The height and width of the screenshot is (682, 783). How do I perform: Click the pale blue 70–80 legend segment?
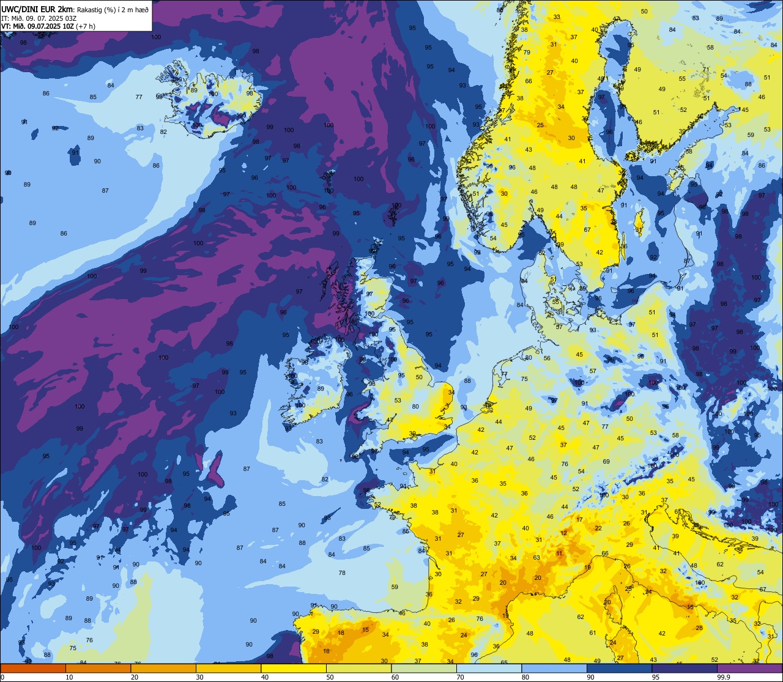[489, 669]
